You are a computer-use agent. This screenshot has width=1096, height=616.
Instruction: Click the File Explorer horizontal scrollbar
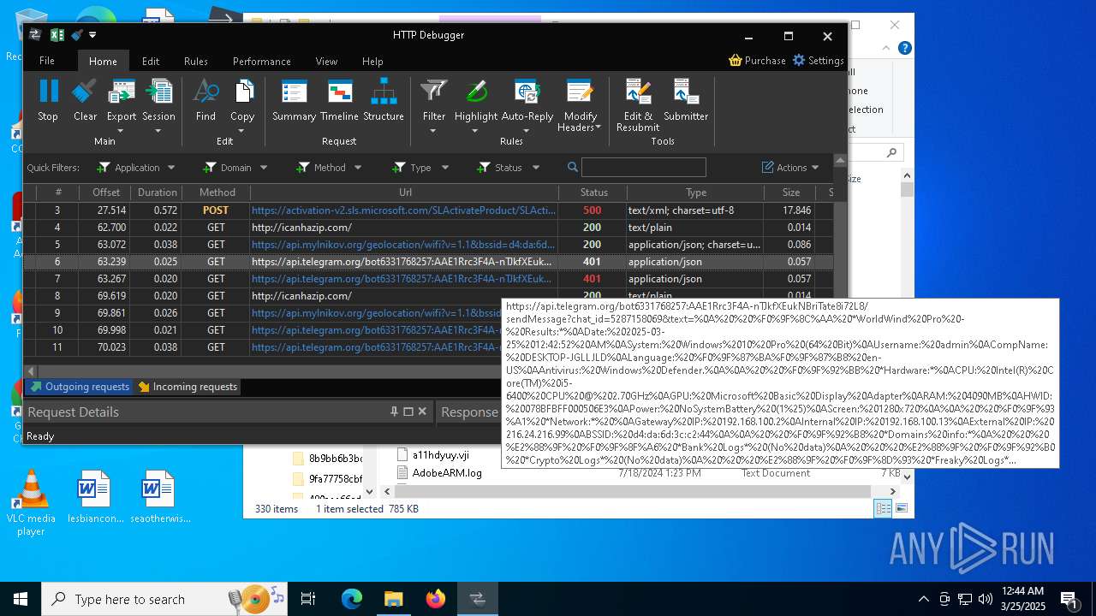(x=631, y=491)
